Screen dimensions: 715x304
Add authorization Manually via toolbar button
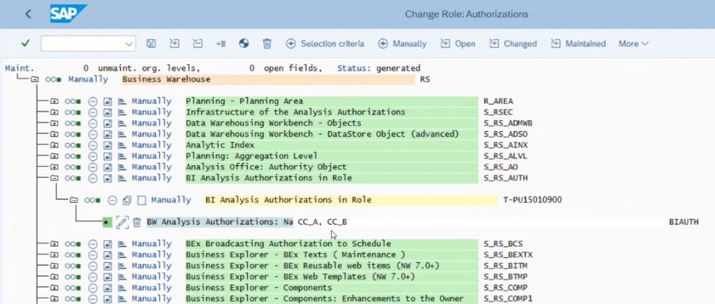(x=403, y=44)
